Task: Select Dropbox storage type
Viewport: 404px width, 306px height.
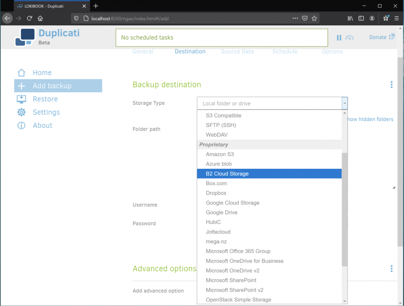Action: (x=269, y=193)
